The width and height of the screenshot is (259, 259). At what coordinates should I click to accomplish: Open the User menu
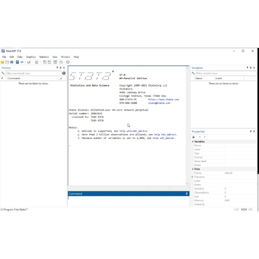(x=55, y=57)
